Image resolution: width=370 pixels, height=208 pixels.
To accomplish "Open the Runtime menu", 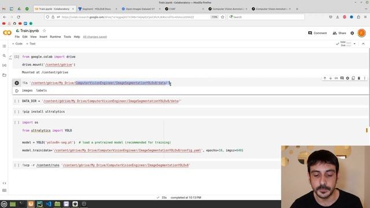I will tap(55, 37).
